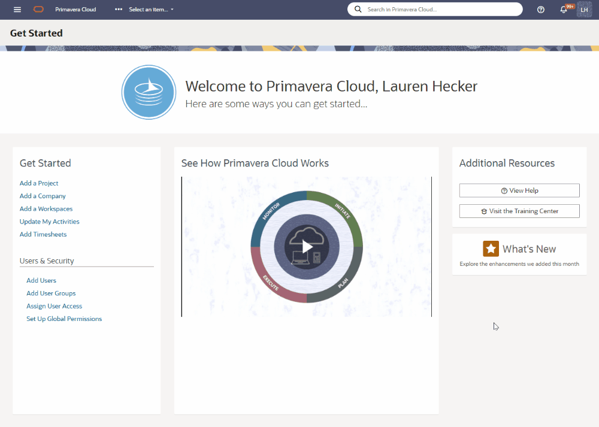Open the hamburger navigation menu

[17, 10]
